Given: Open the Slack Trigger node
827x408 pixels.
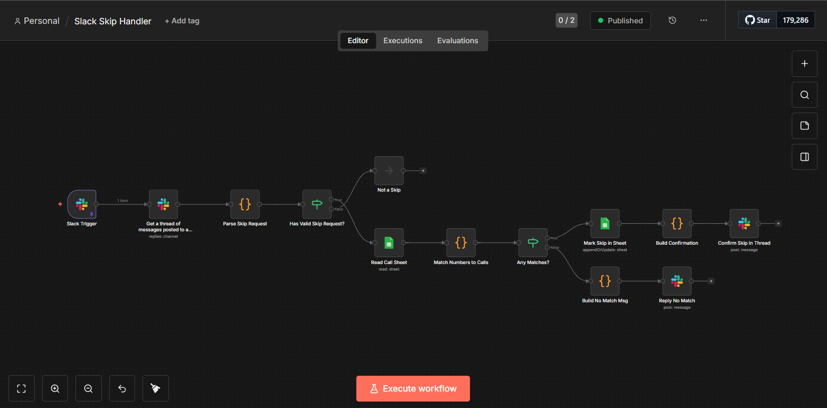Looking at the screenshot, I should tap(82, 204).
